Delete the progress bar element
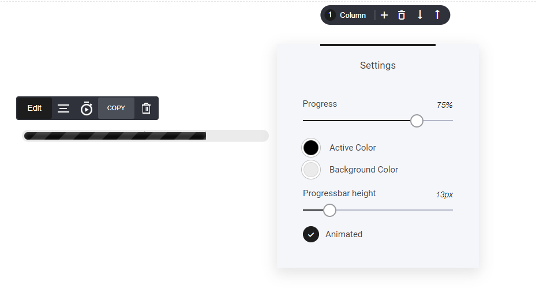Viewport: 536px width, 296px height. 147,108
